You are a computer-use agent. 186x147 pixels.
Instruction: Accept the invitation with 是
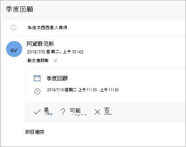pyautogui.click(x=46, y=110)
